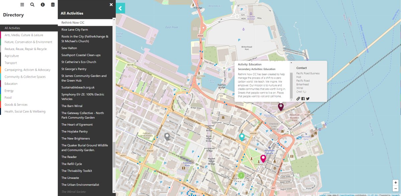Screen dimensions: 401x196
Task: Zoom in using the map plus icon
Action: pos(396,183)
